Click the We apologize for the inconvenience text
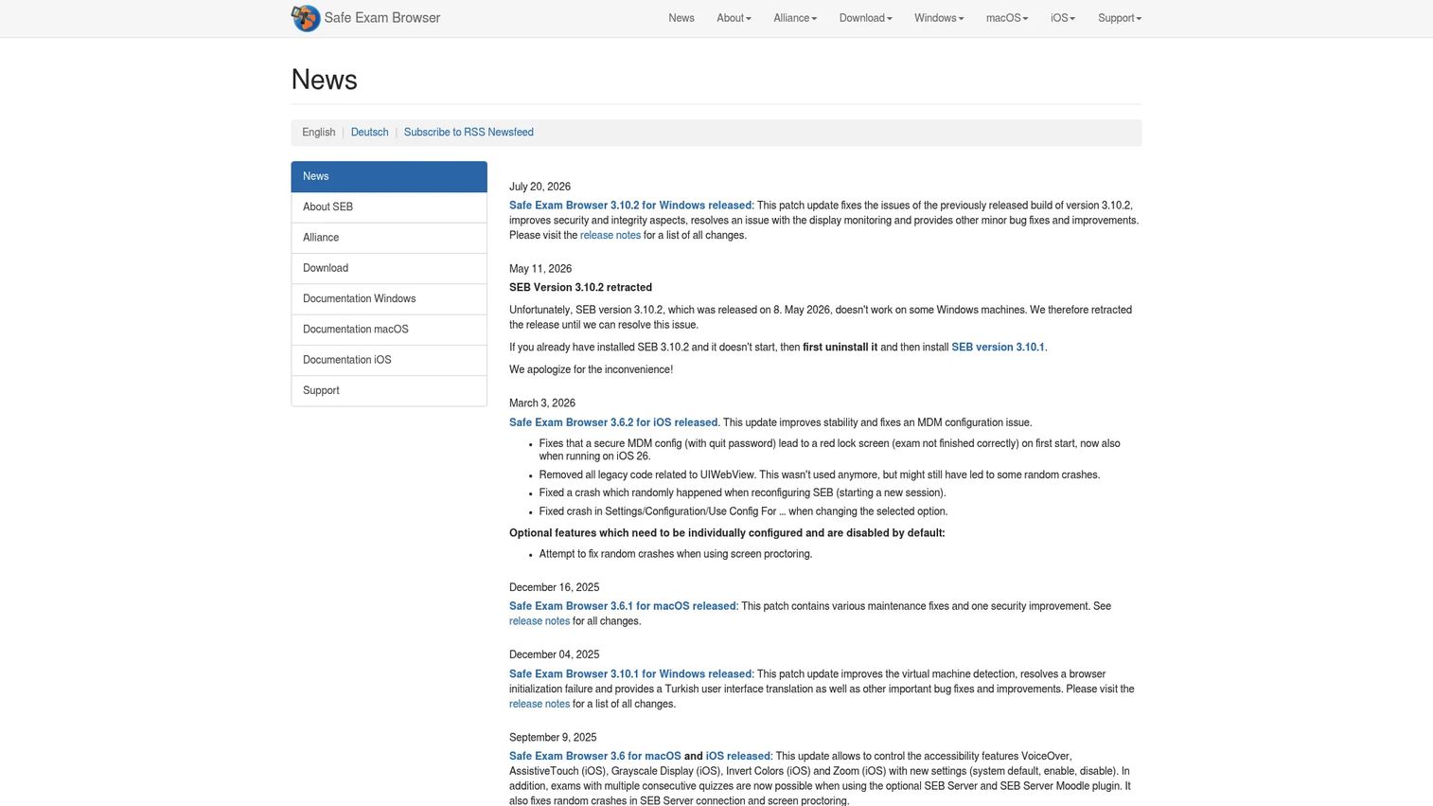1433x806 pixels. [591, 370]
